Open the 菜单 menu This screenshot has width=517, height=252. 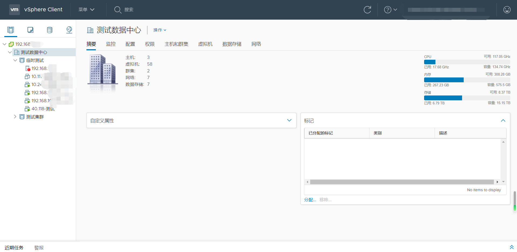coord(86,10)
